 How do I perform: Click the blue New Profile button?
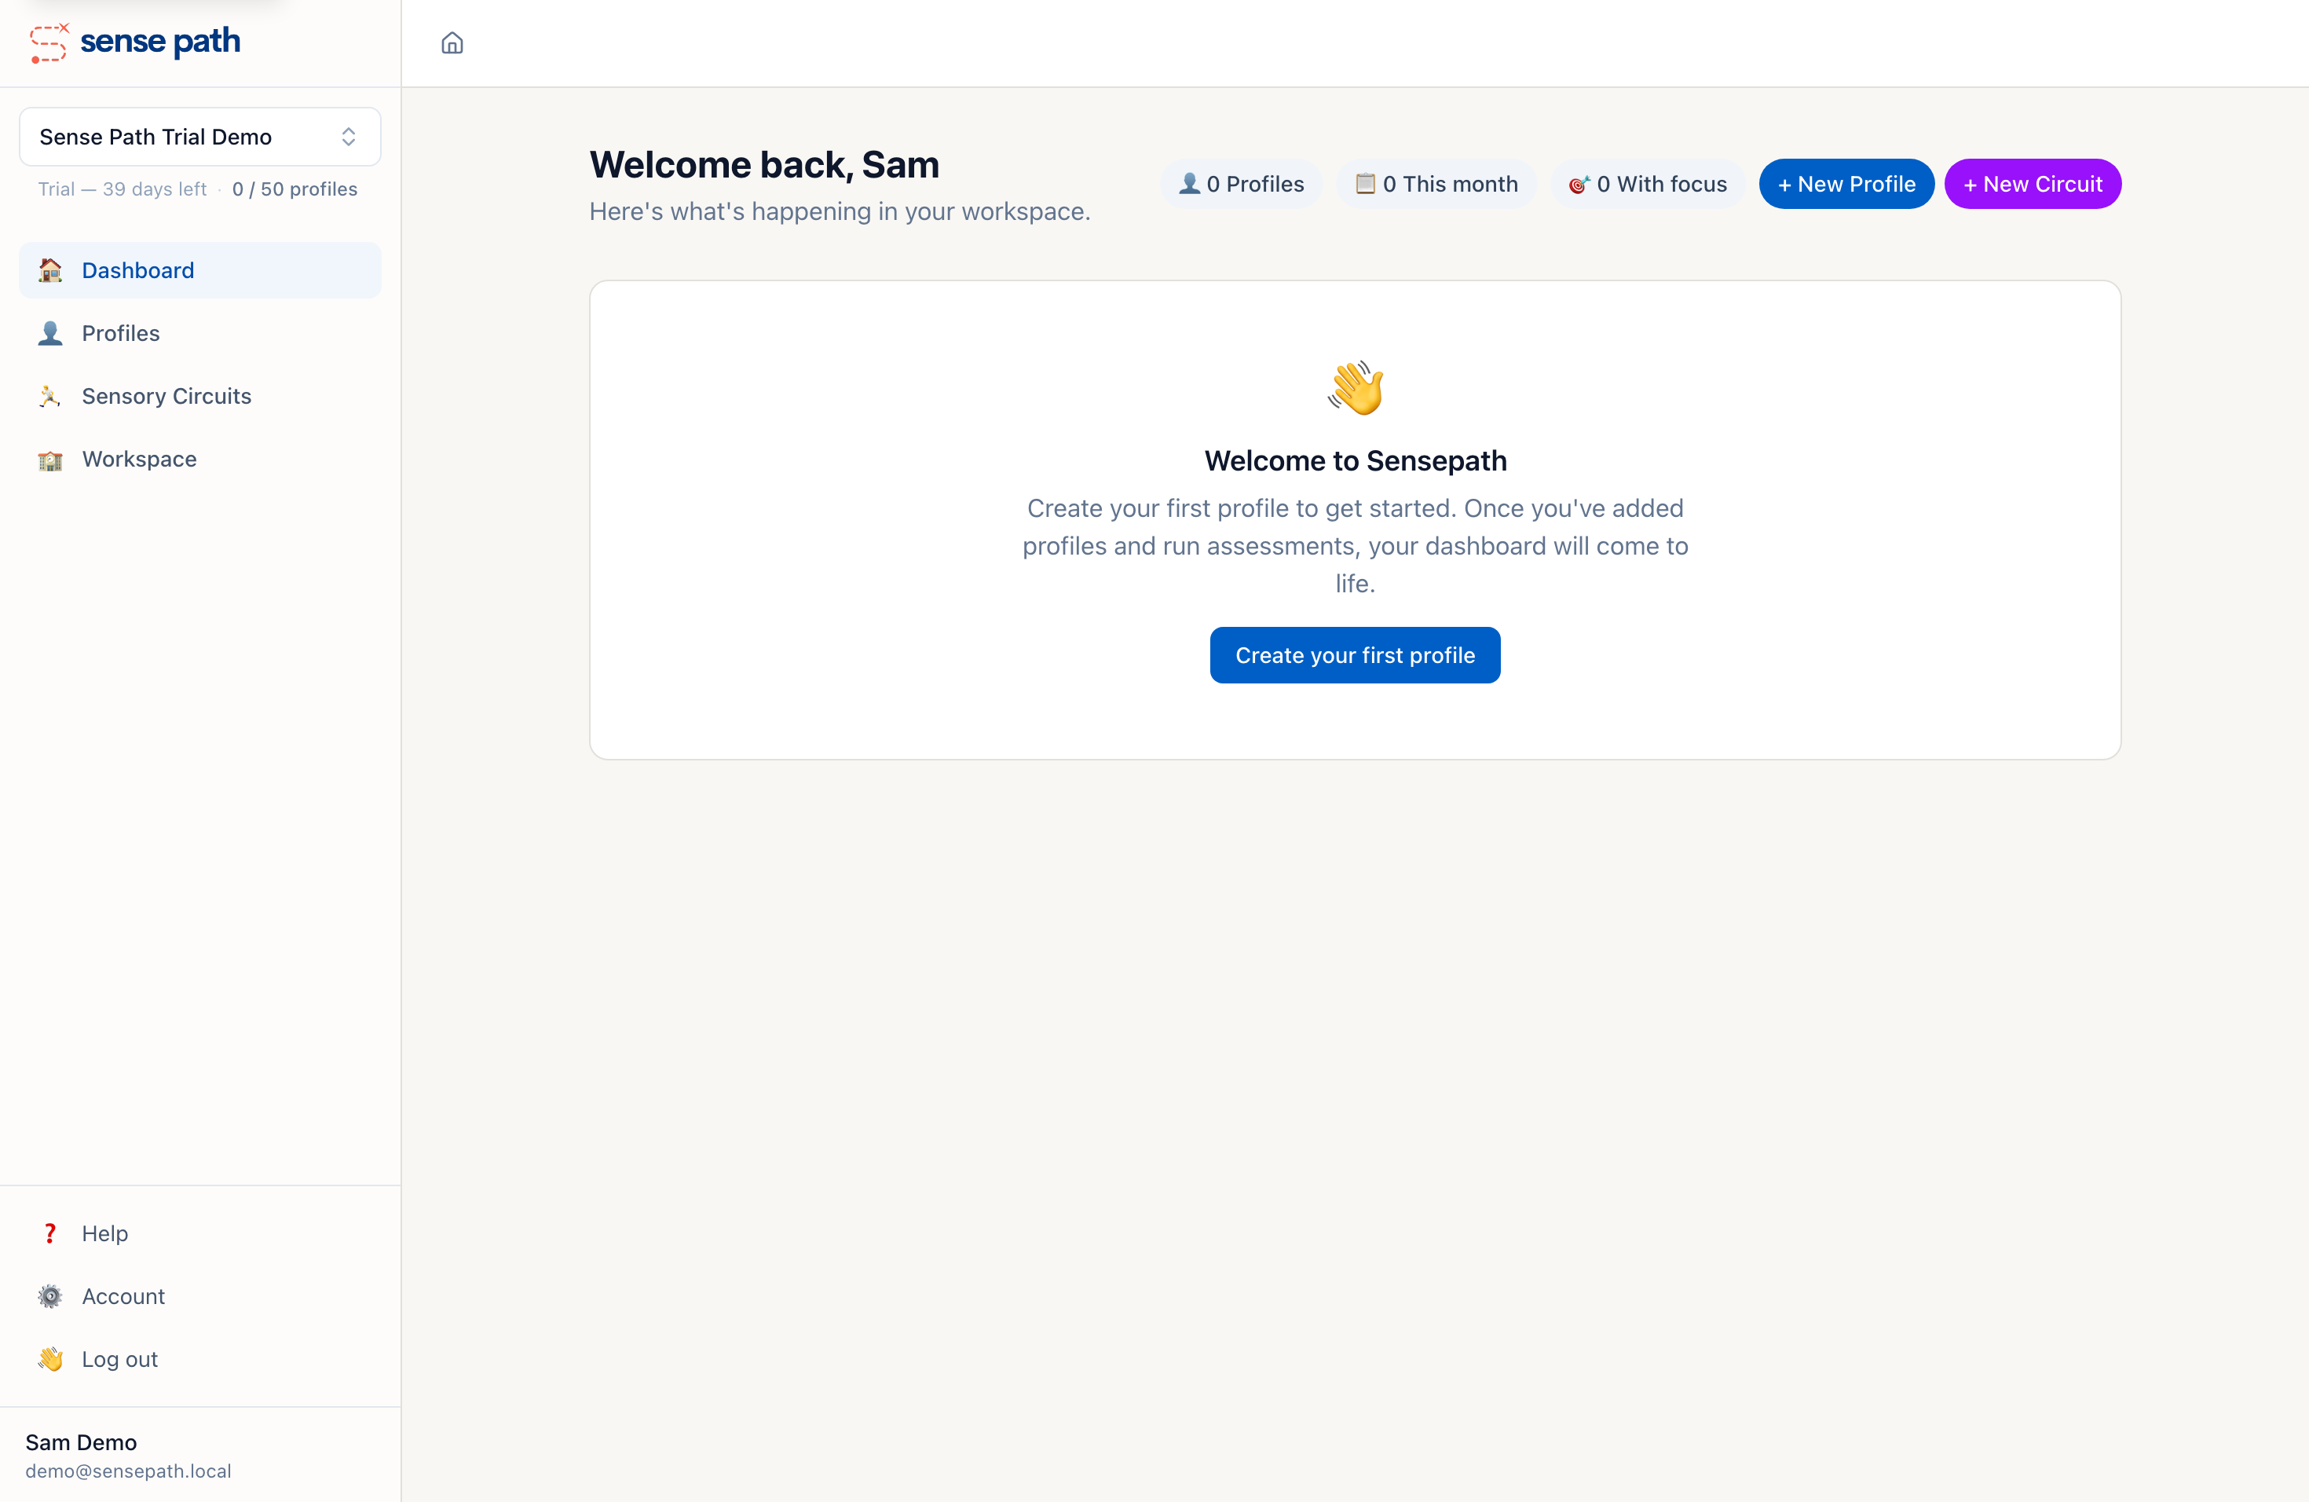point(1846,183)
